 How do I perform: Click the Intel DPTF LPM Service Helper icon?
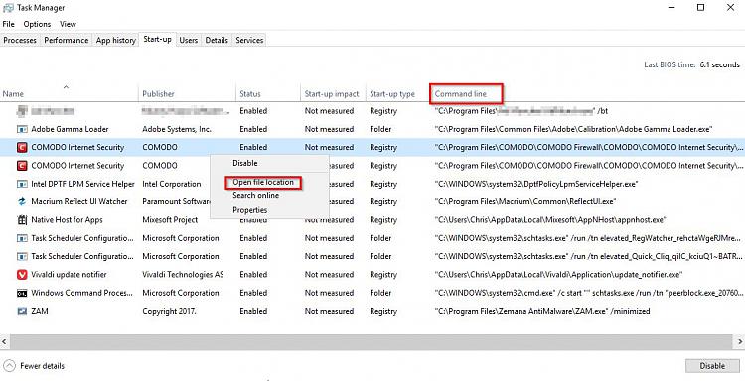[x=22, y=184]
